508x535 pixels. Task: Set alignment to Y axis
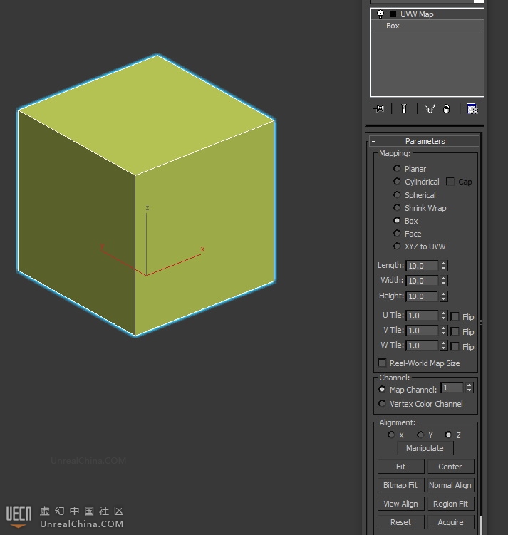click(x=420, y=435)
